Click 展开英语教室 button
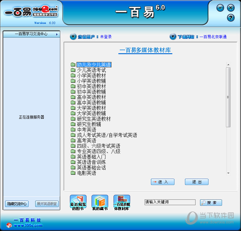Image resolution: width=241 pixels, height=231 pixels. point(47,204)
